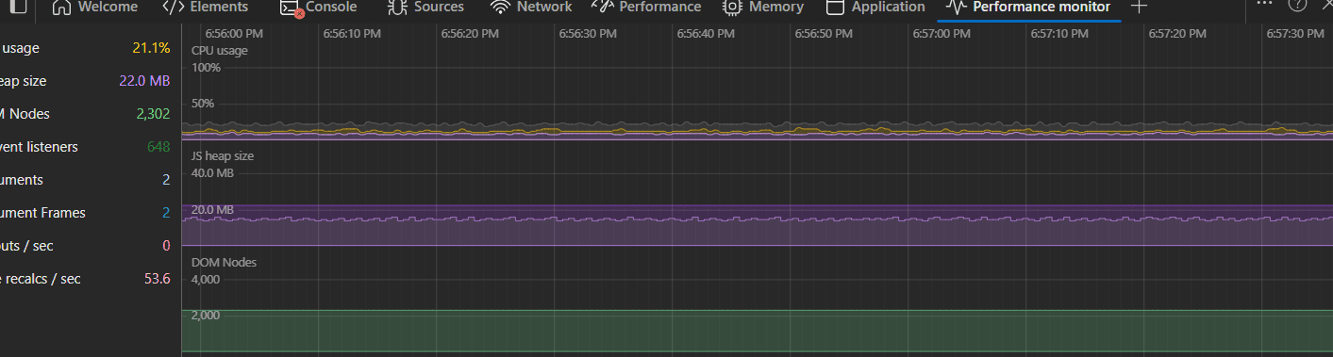This screenshot has width=1333, height=357.
Task: Click the 100% axis label
Action: pyautogui.click(x=207, y=68)
